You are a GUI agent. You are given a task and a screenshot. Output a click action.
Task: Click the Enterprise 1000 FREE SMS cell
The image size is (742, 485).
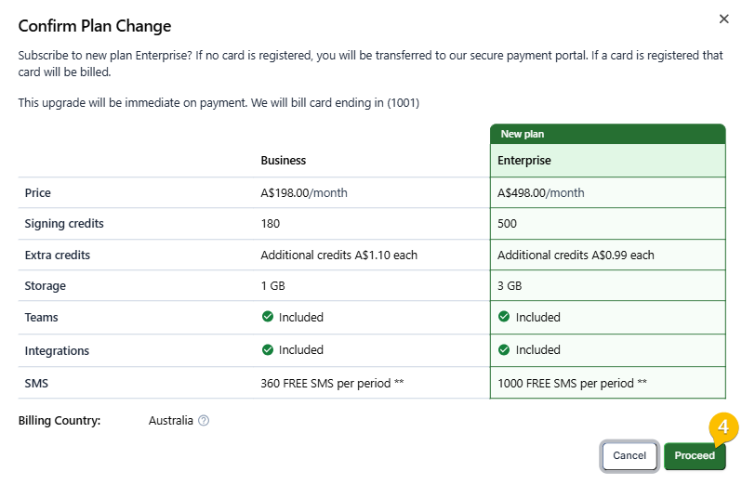click(x=607, y=383)
